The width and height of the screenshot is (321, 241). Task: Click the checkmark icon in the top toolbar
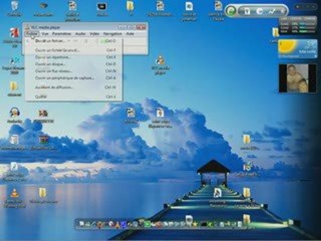click(272, 11)
